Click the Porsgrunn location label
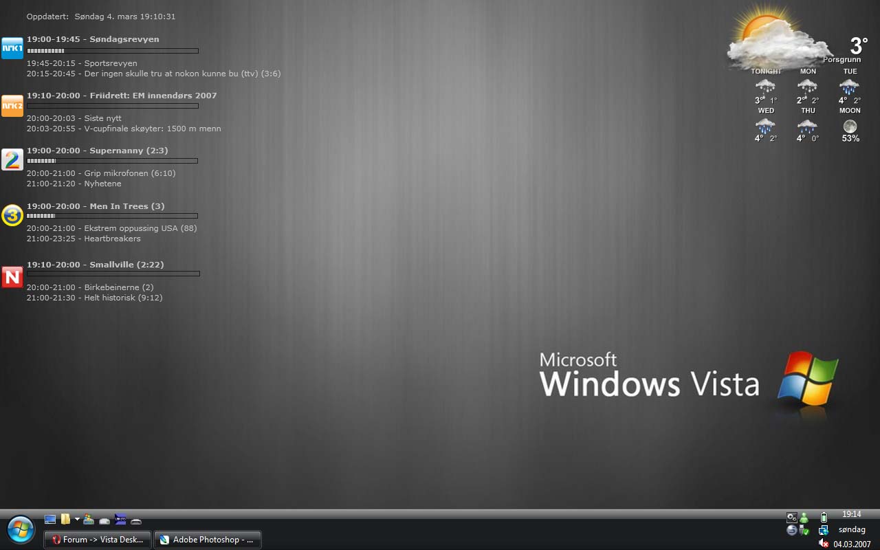 (842, 60)
